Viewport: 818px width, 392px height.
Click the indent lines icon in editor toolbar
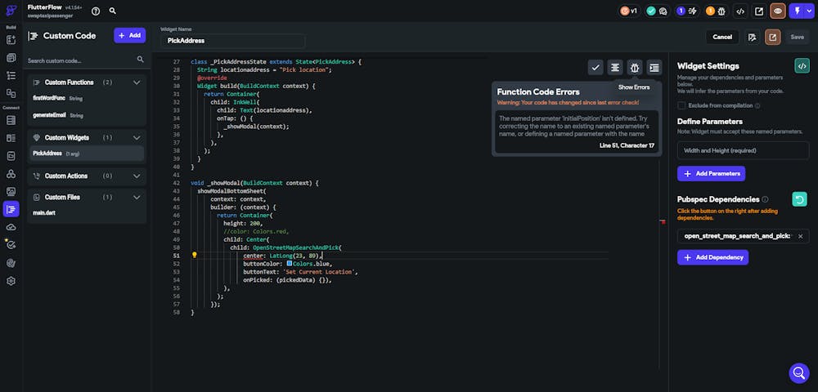click(654, 68)
